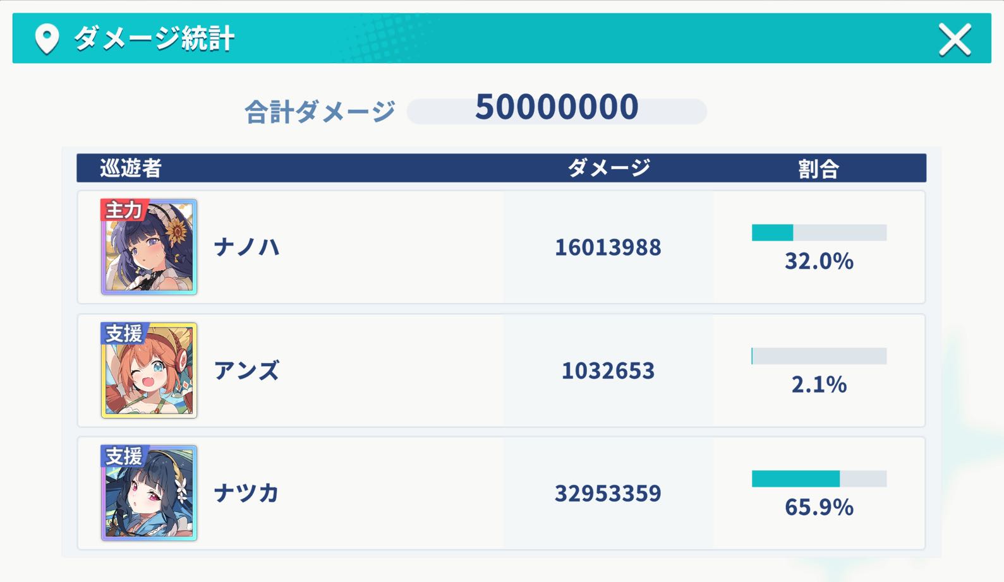
Task: Select ナノハ character portrait
Action: [149, 247]
